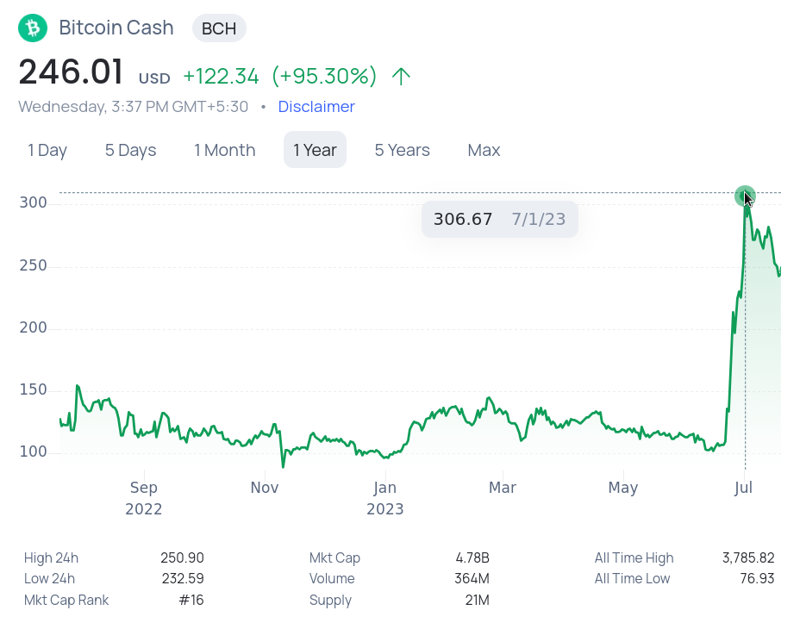Click the Volume label
Image resolution: width=800 pixels, height=629 pixels.
(332, 578)
